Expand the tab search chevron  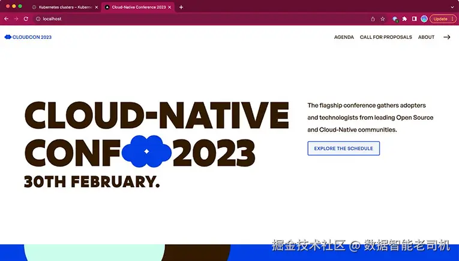(x=452, y=7)
